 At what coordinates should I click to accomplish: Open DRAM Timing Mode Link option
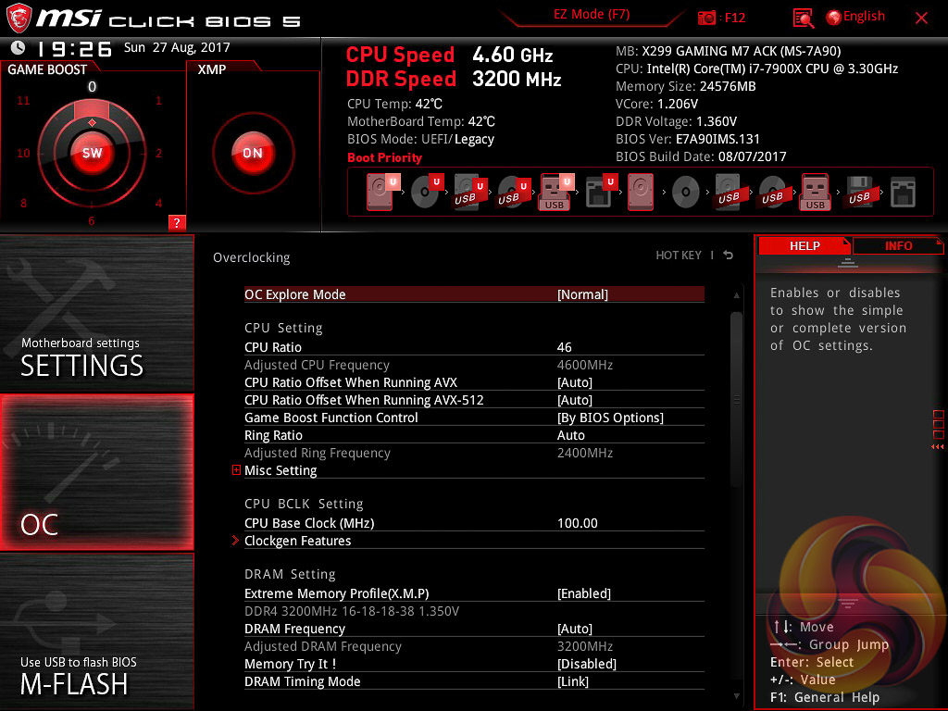coord(572,681)
